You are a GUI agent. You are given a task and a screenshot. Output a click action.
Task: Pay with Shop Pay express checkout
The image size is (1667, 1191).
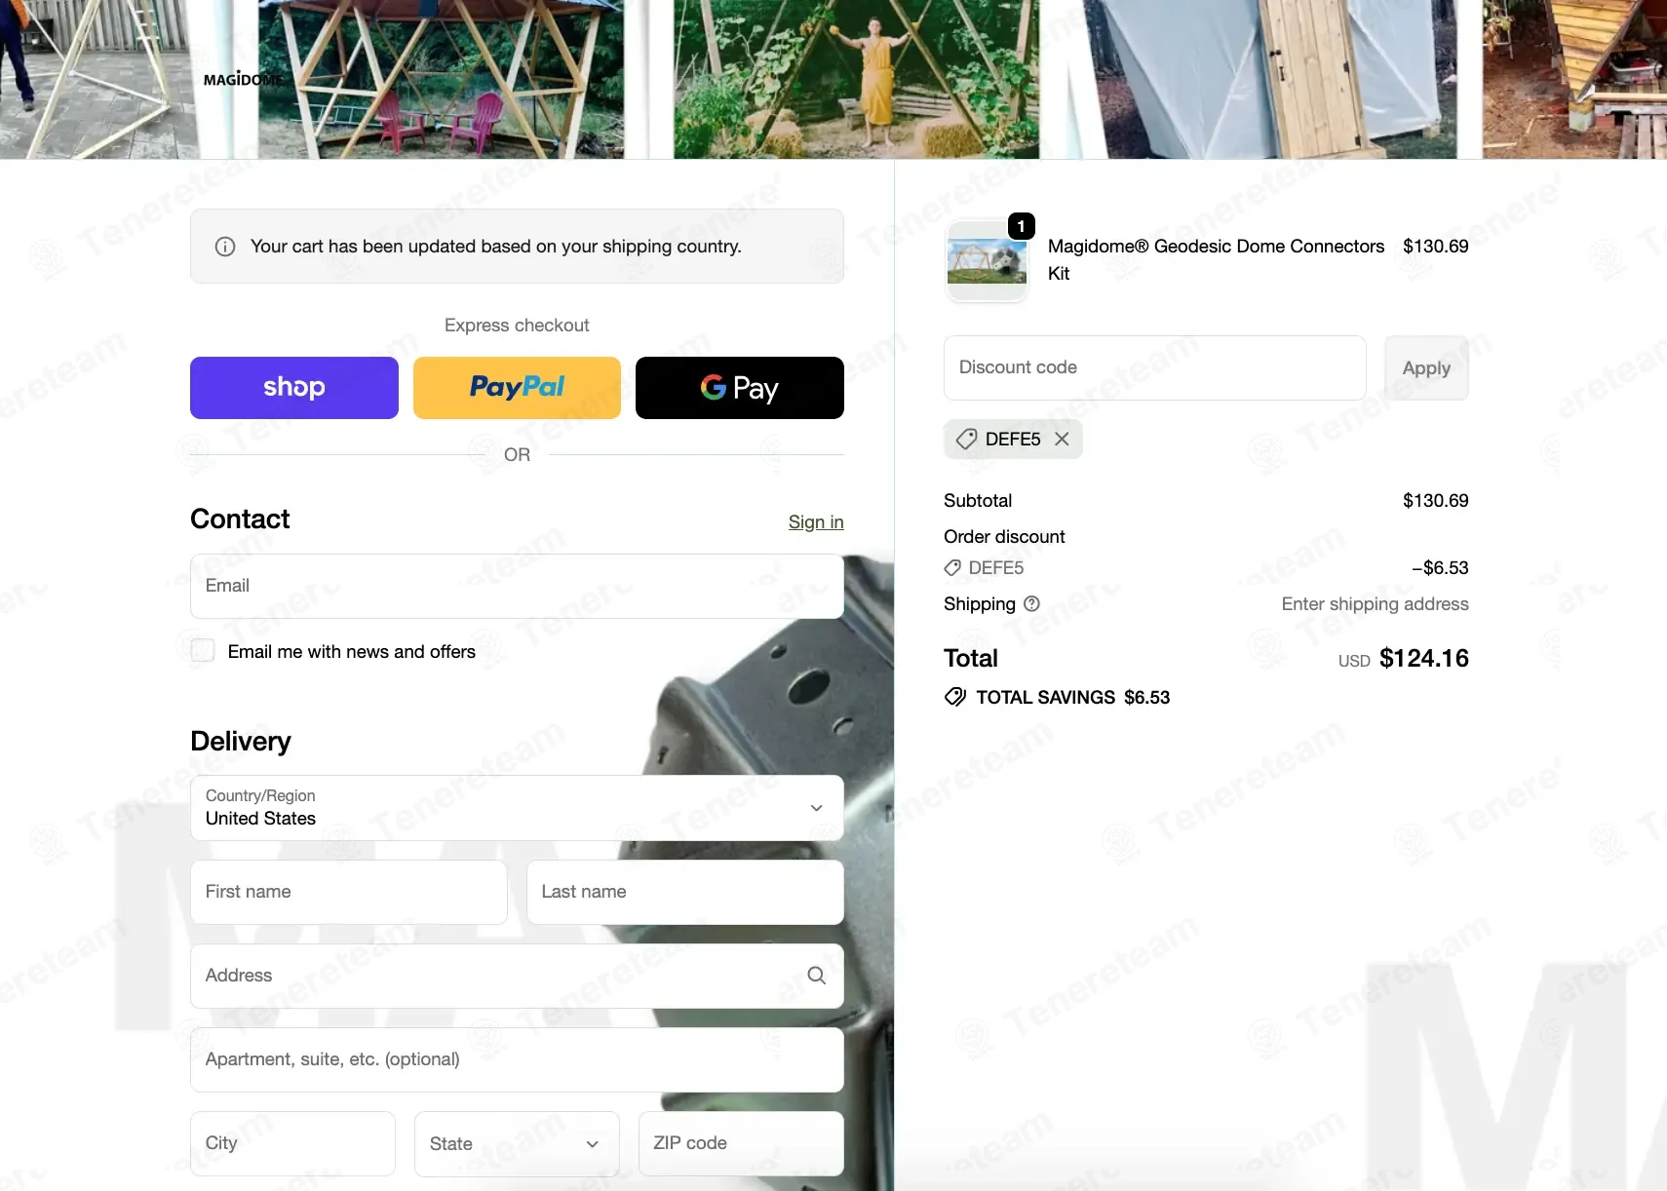coord(294,388)
